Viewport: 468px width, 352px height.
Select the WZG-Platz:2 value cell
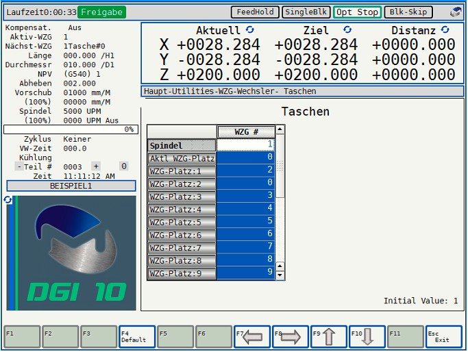tap(245, 183)
